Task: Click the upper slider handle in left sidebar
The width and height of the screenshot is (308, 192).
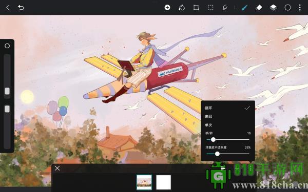Action: pos(7,91)
